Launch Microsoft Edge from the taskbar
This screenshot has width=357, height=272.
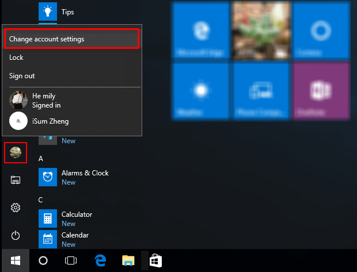click(x=100, y=260)
